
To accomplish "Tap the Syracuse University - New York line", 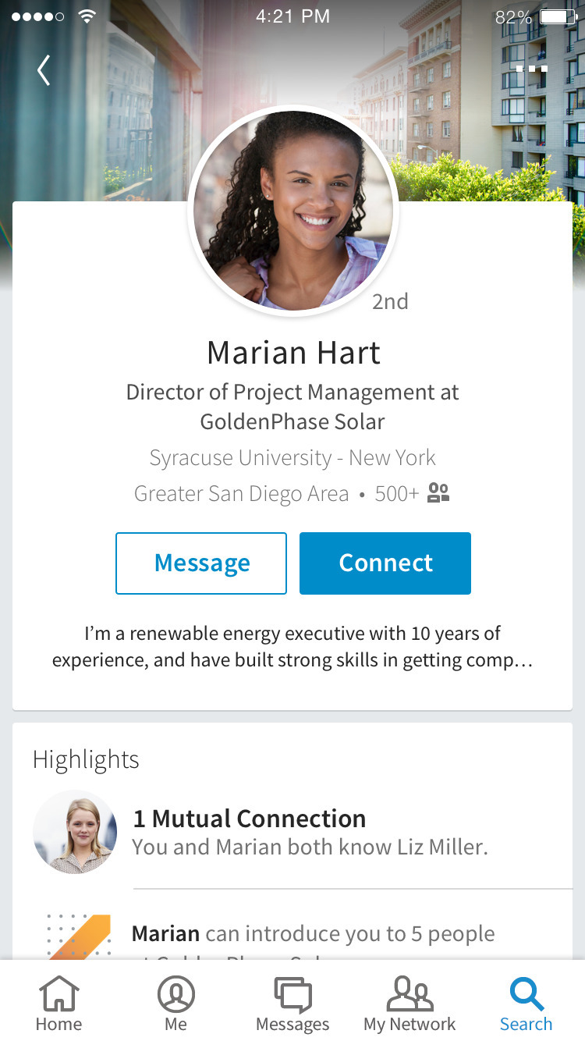I will (292, 458).
